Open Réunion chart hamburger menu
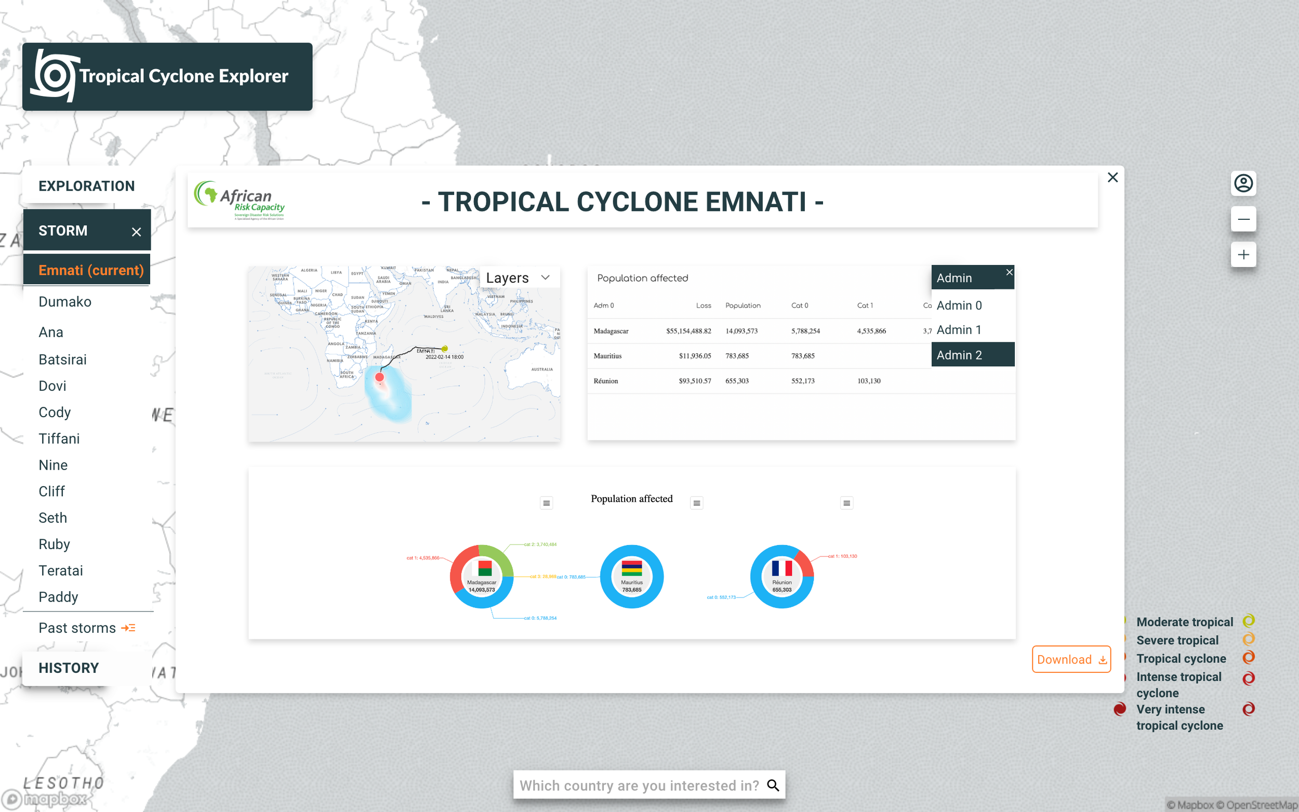 tap(847, 503)
